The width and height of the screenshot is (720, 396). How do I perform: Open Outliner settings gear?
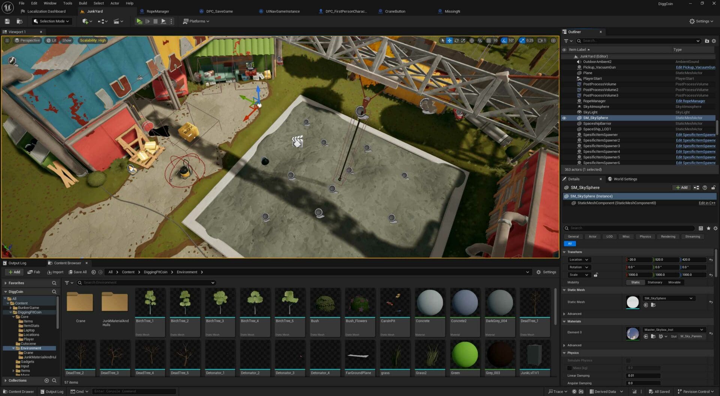pyautogui.click(x=714, y=41)
